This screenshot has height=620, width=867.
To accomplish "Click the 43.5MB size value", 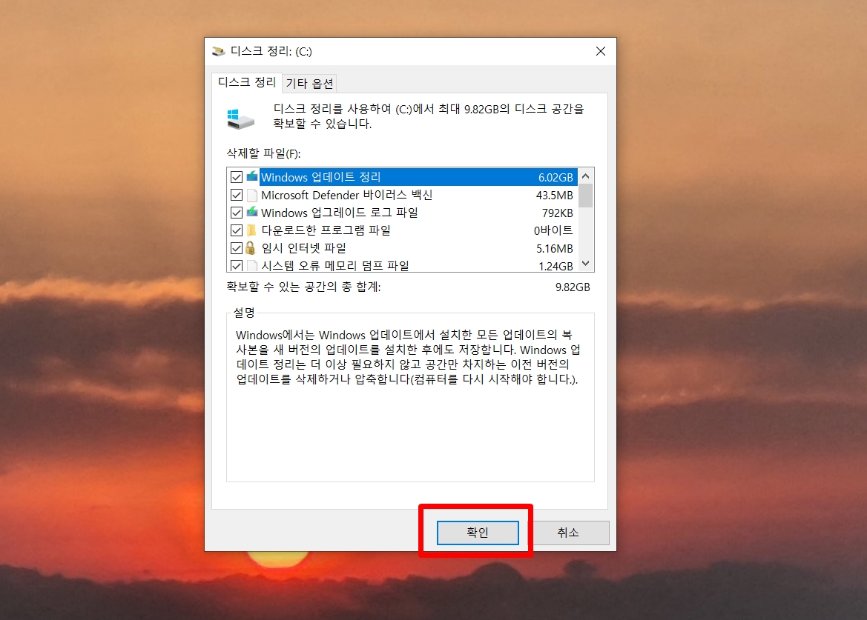I will 555,195.
